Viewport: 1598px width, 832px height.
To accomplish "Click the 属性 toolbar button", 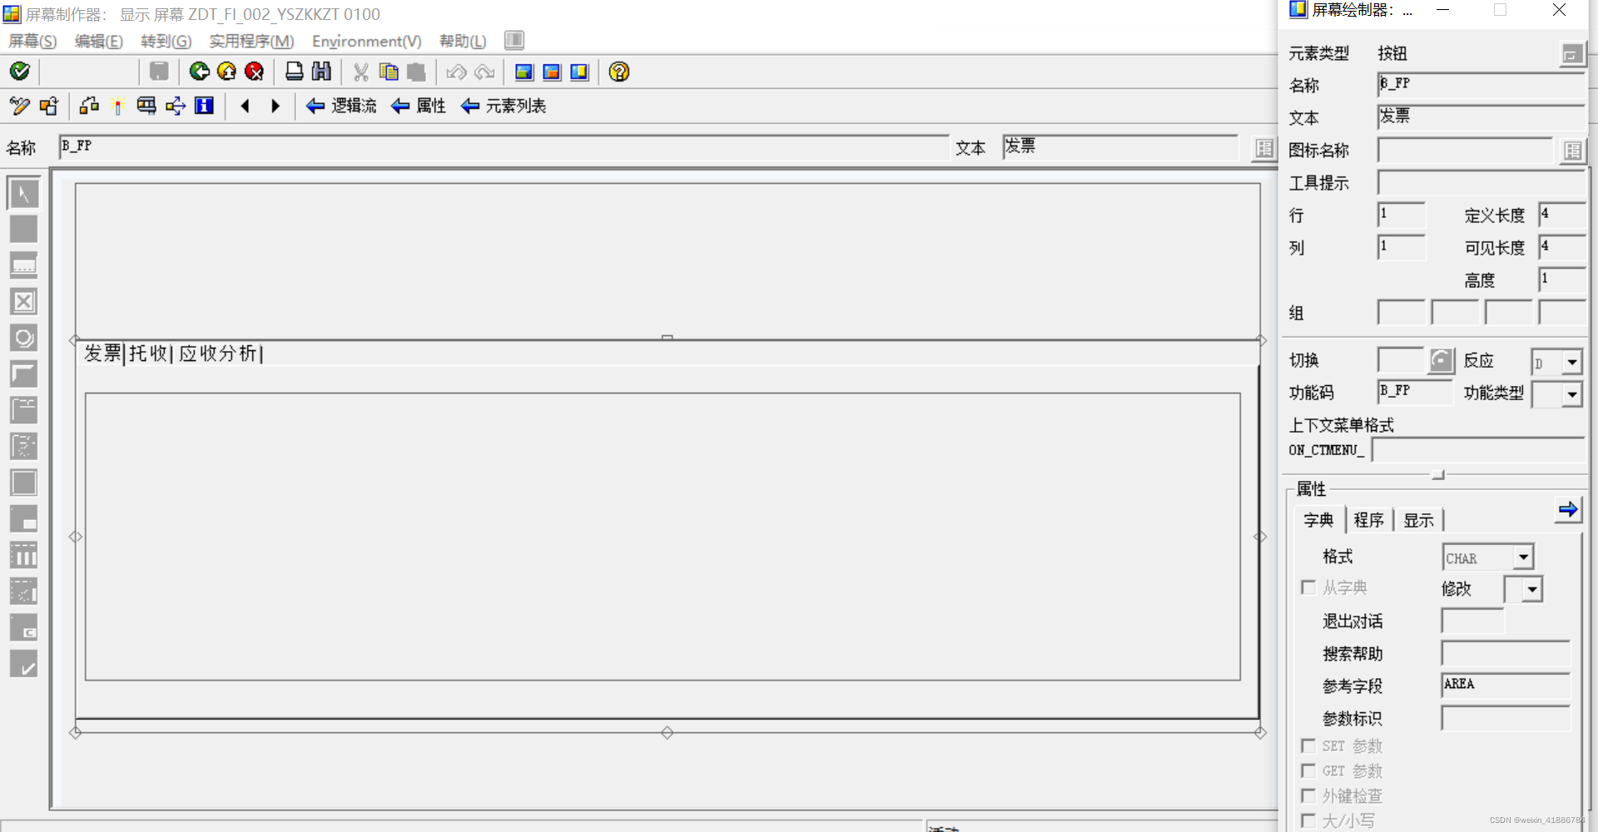I will coord(419,106).
